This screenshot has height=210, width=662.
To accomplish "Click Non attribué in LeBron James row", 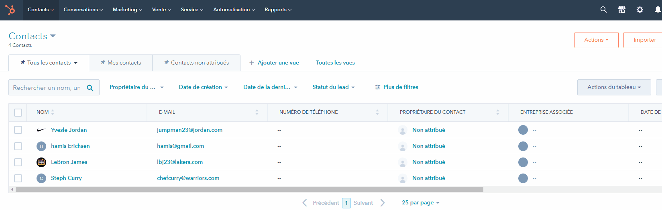I will point(429,162).
